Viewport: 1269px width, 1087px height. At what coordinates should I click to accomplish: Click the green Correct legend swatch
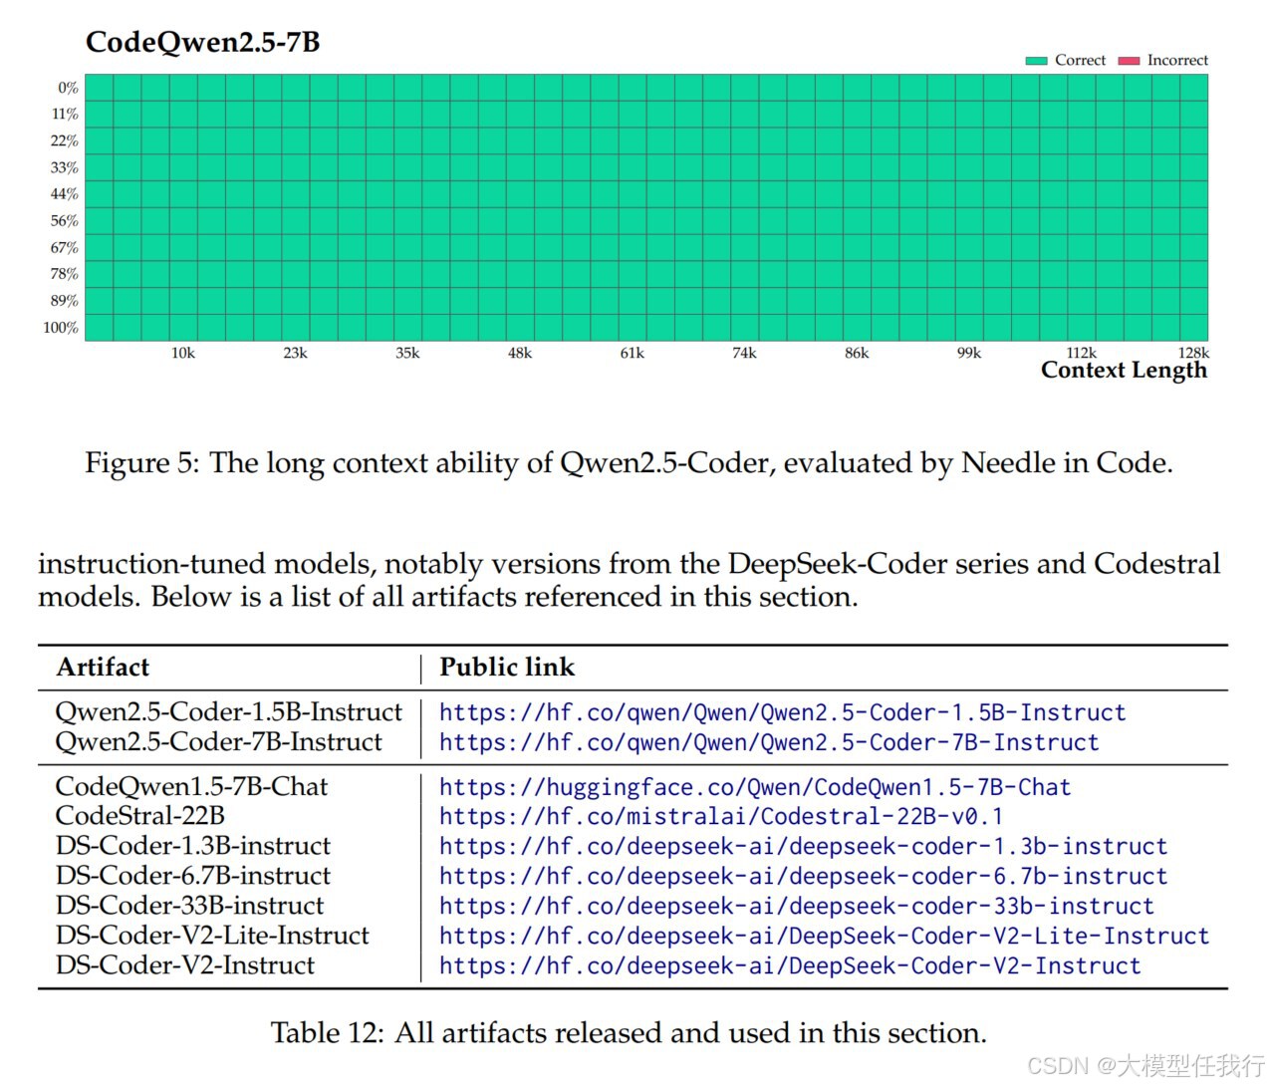[x=1036, y=61]
